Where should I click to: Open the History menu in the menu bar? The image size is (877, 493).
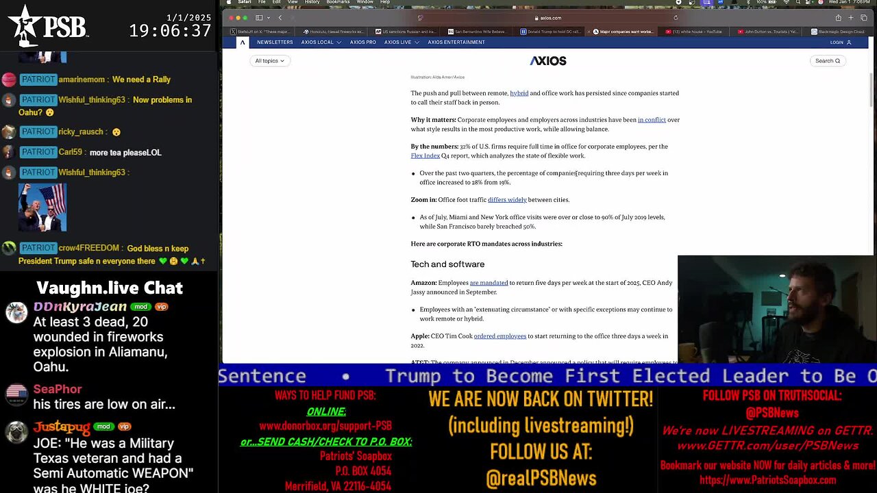(312, 2)
